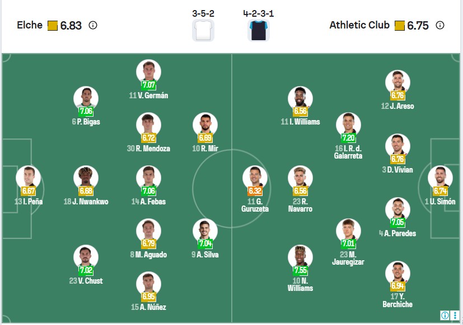This screenshot has width=463, height=325.
Task: Select goalkeeper U. Simón's avatar
Action: coord(440,178)
